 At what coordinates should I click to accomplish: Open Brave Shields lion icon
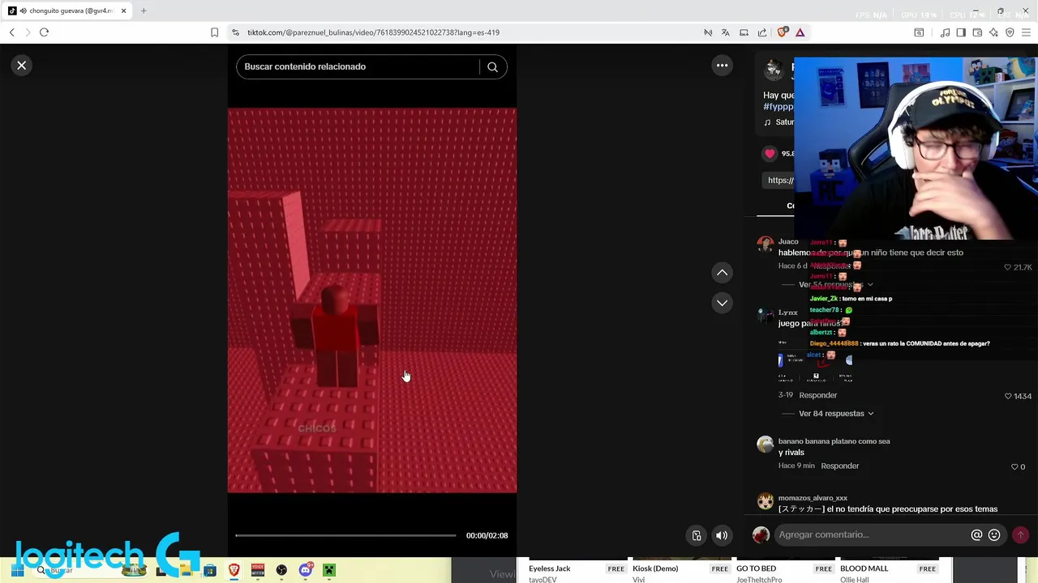782,32
